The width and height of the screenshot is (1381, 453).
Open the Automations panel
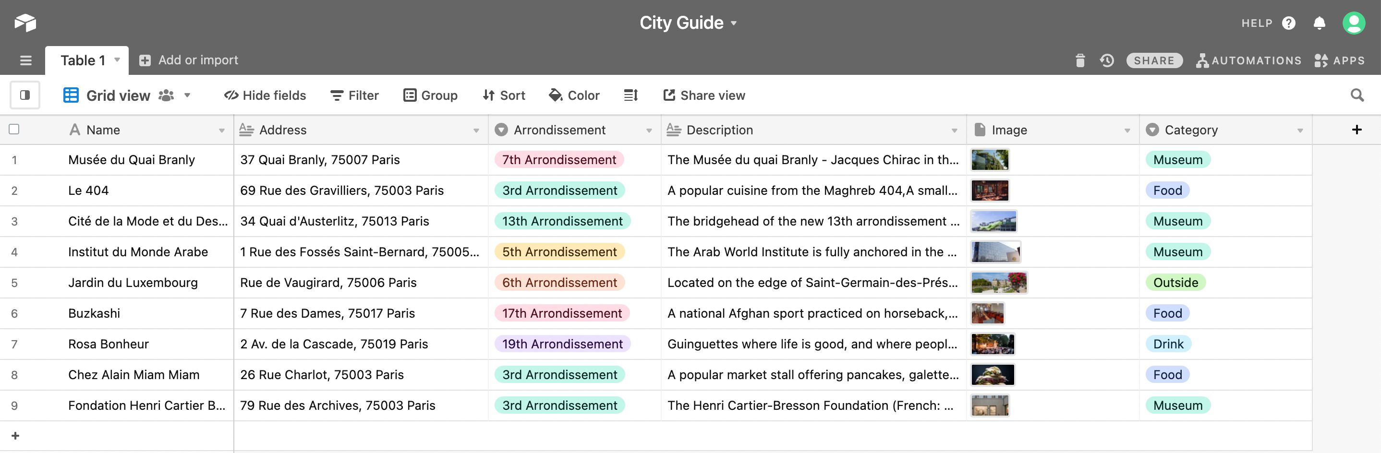click(1249, 60)
